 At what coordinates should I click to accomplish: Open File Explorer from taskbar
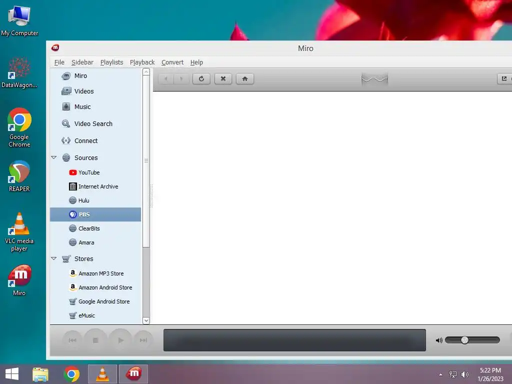coord(40,374)
